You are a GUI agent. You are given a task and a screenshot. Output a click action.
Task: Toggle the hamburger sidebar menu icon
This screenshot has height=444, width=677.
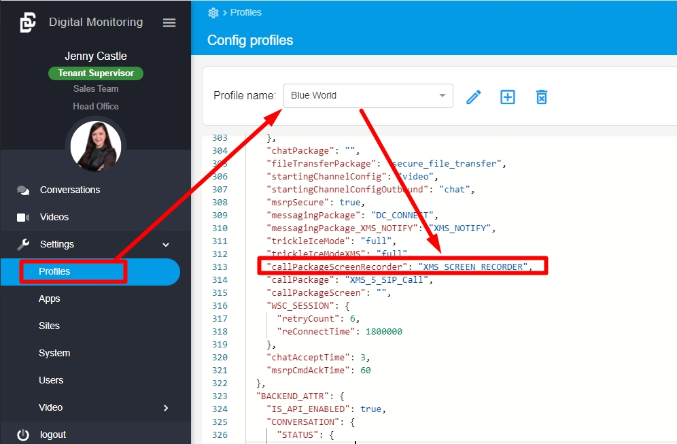point(169,22)
